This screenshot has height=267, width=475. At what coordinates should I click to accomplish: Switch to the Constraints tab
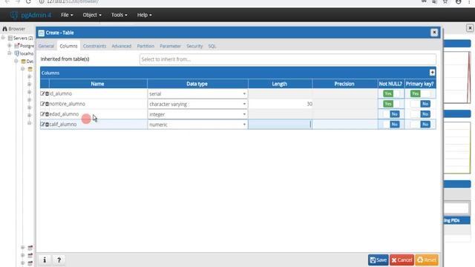pyautogui.click(x=94, y=46)
